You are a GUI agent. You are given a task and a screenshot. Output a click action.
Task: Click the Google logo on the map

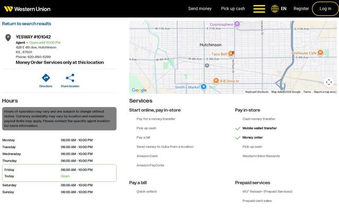139,90
